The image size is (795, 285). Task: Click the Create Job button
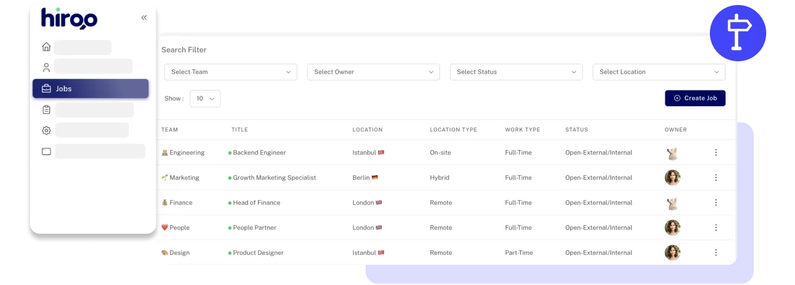coord(695,98)
